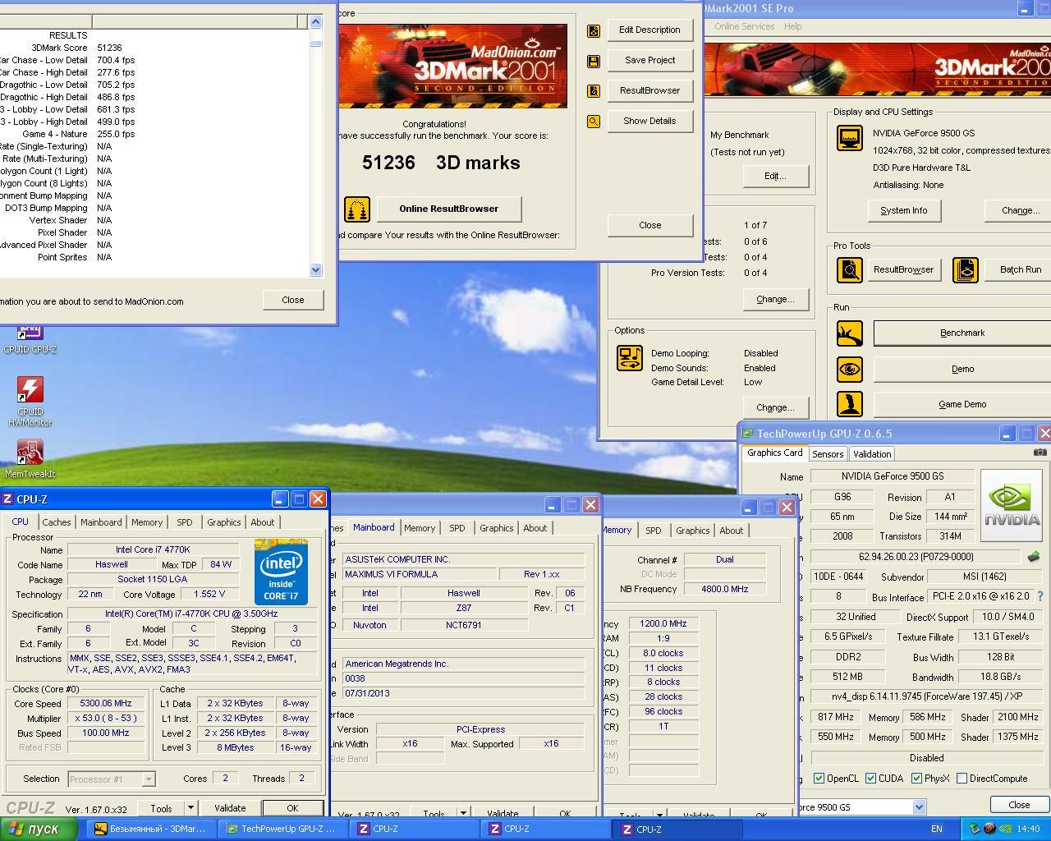Screen dimensions: 1051x841
Task: Click the results list scroll down arrow
Action: 316,269
